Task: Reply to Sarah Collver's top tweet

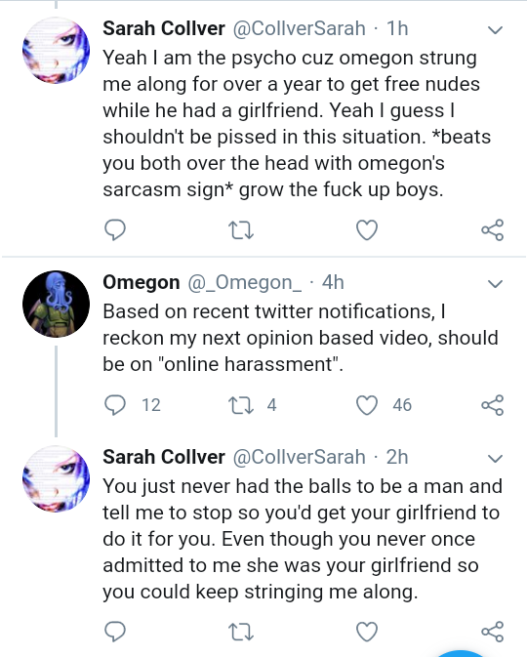Action: 115,229
